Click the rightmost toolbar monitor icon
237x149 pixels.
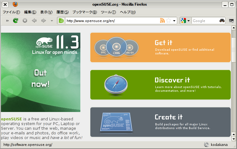[x=231, y=21]
